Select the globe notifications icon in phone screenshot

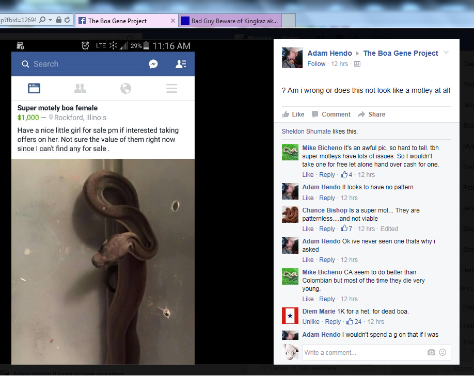point(126,88)
